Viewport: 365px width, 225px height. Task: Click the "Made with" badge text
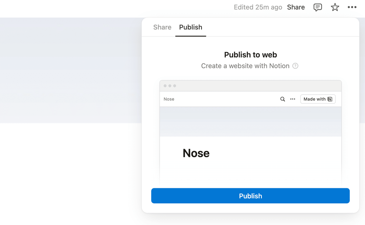point(315,99)
